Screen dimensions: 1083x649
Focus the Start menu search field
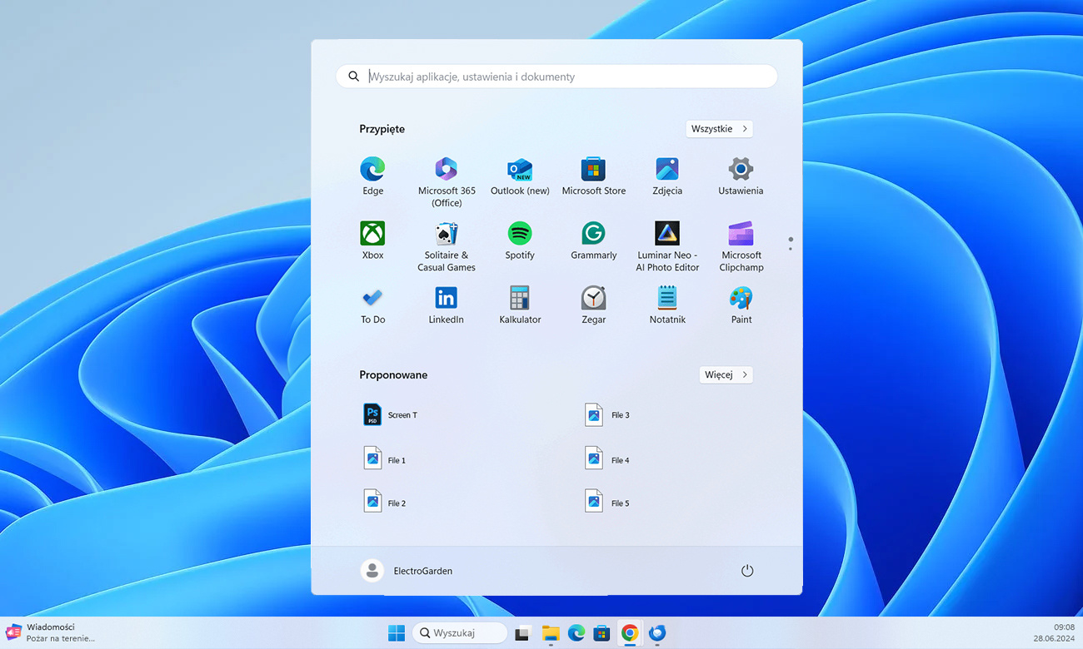[556, 77]
